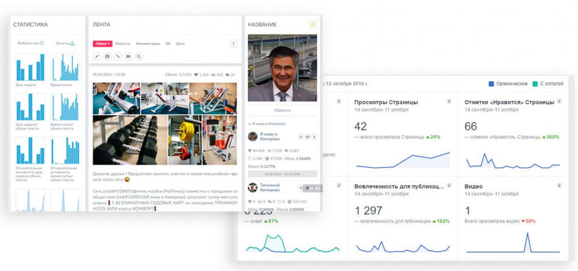Click the down arrow for Я живу в Кемерово
578x271 pixels.
(314, 137)
